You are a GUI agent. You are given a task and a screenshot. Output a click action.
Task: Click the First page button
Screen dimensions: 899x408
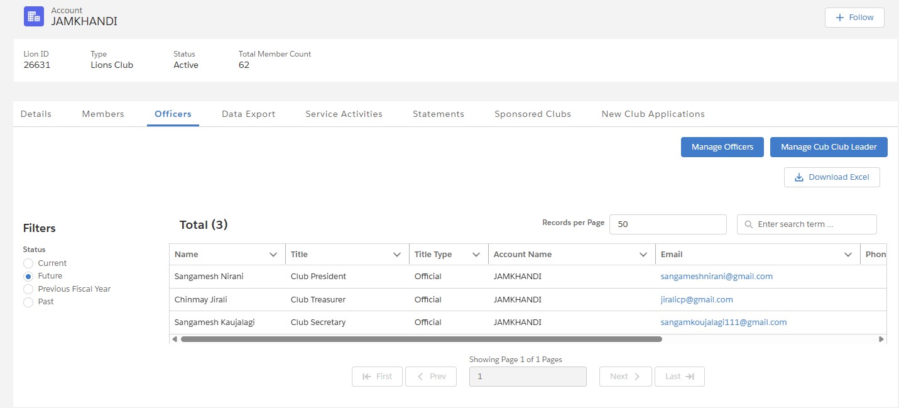378,377
